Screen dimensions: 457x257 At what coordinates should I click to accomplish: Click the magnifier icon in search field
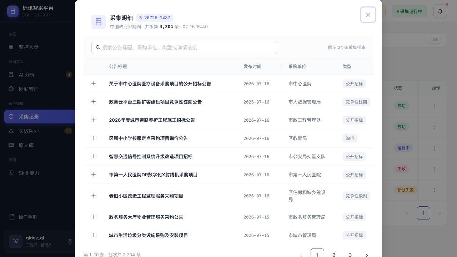click(98, 47)
